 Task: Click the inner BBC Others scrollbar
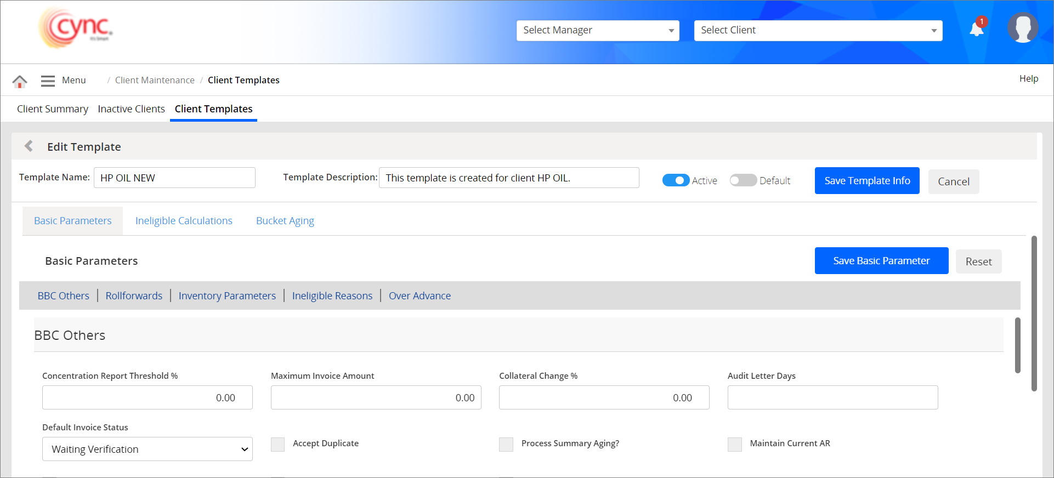(1017, 345)
